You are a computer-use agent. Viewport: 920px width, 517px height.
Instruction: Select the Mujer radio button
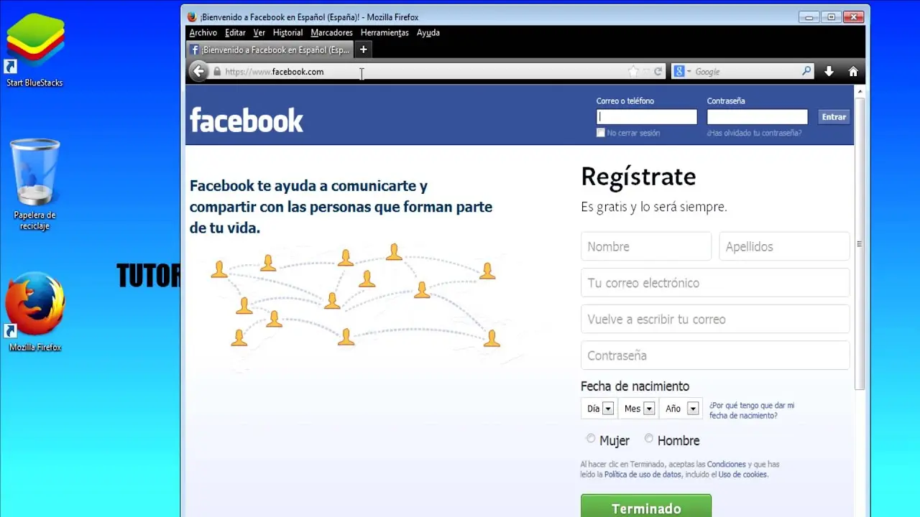tap(591, 438)
